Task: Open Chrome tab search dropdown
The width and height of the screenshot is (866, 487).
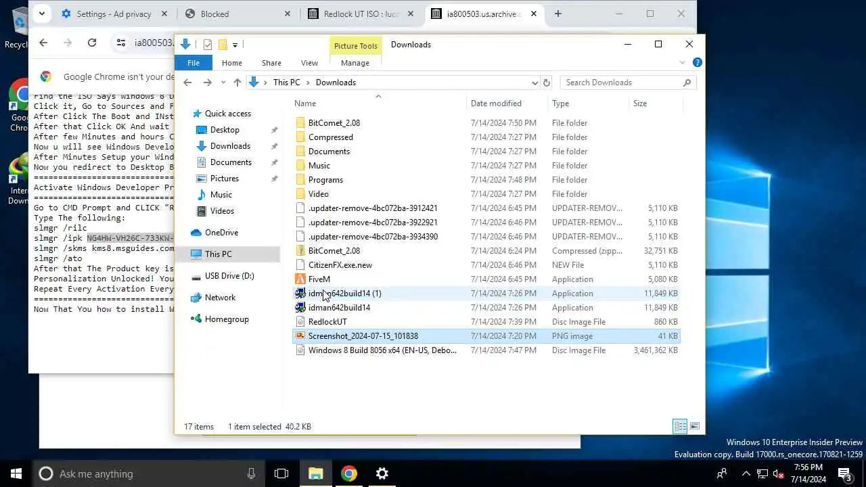Action: pos(42,14)
